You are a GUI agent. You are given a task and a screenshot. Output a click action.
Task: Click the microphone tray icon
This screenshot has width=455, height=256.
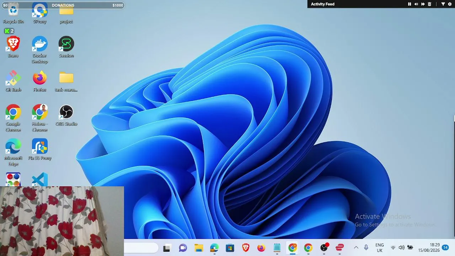coord(366,247)
